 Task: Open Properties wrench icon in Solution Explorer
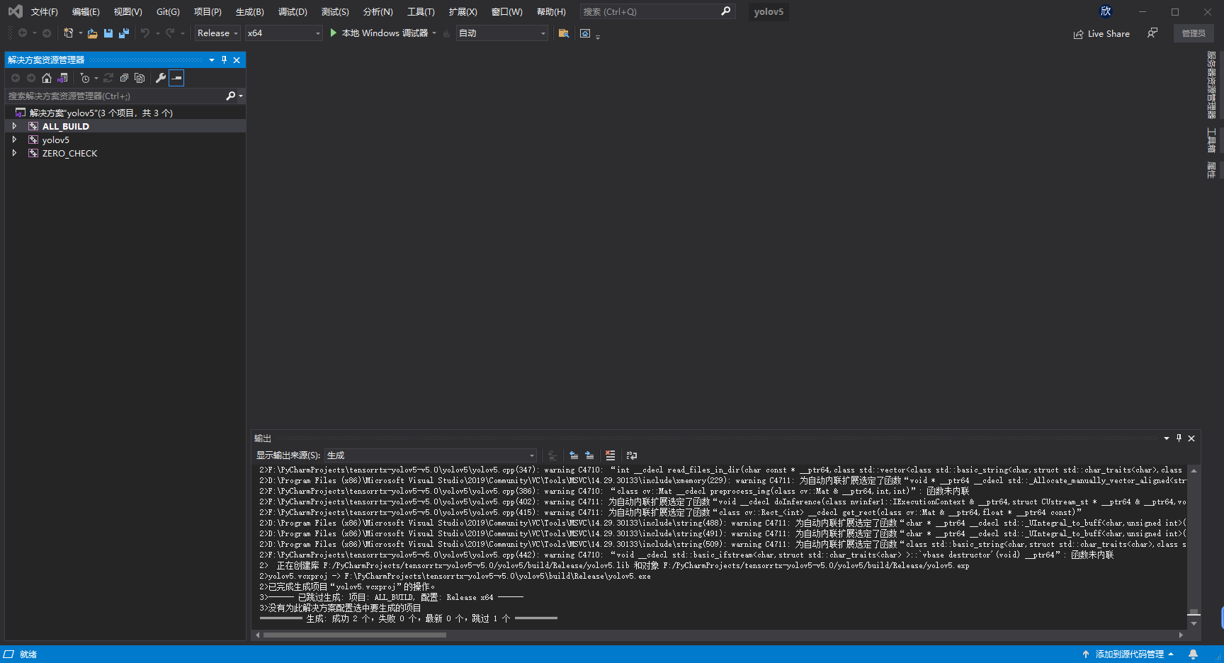point(161,78)
